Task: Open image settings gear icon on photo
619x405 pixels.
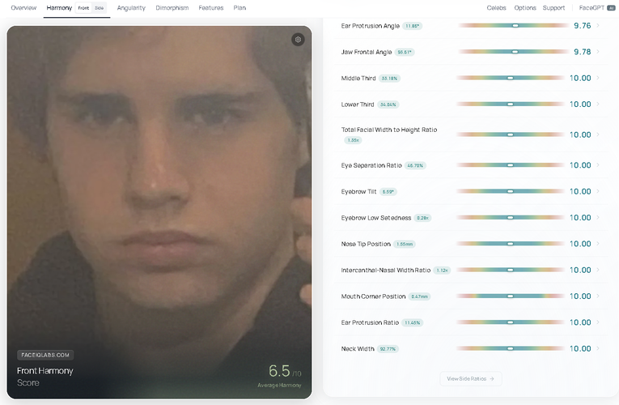Action: [298, 40]
